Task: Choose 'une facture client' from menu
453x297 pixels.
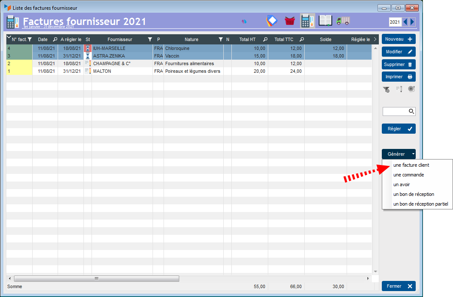Action: (x=411, y=165)
